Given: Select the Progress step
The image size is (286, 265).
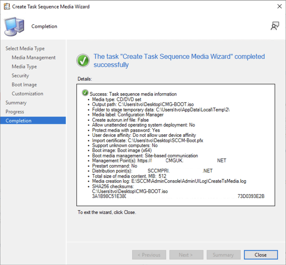Looking at the screenshot, I should 15,112.
